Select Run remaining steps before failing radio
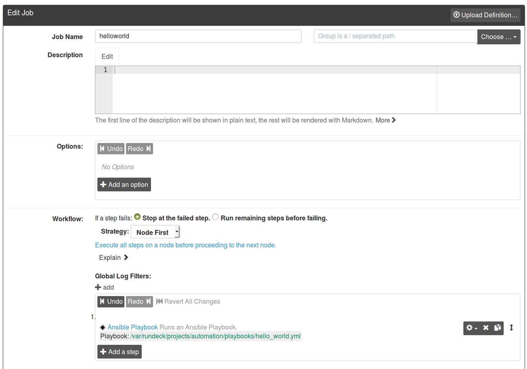This screenshot has width=527, height=369. coord(215,217)
